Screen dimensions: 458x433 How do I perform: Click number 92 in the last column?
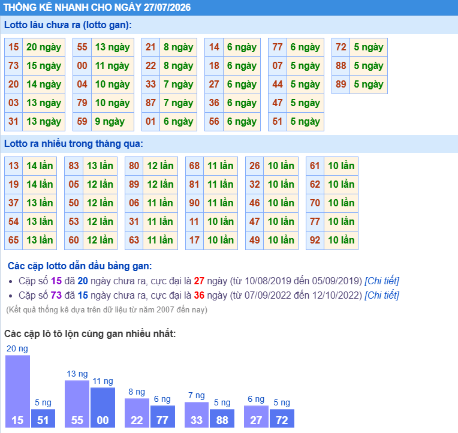pyautogui.click(x=315, y=240)
